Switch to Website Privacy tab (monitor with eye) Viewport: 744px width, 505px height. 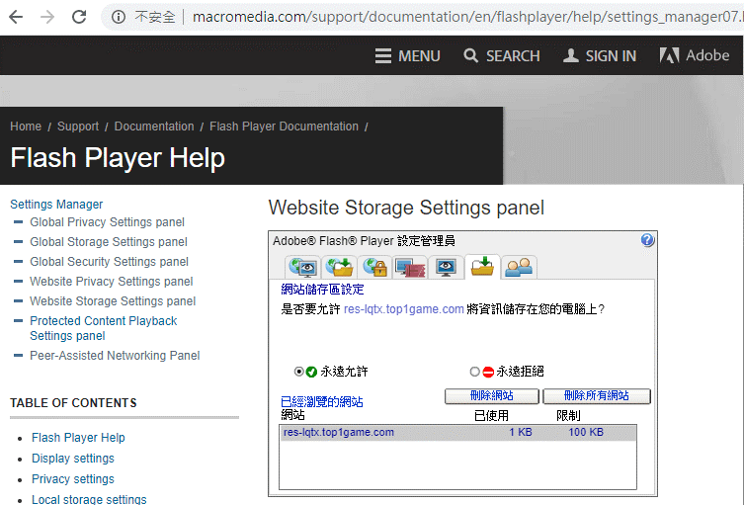[446, 267]
